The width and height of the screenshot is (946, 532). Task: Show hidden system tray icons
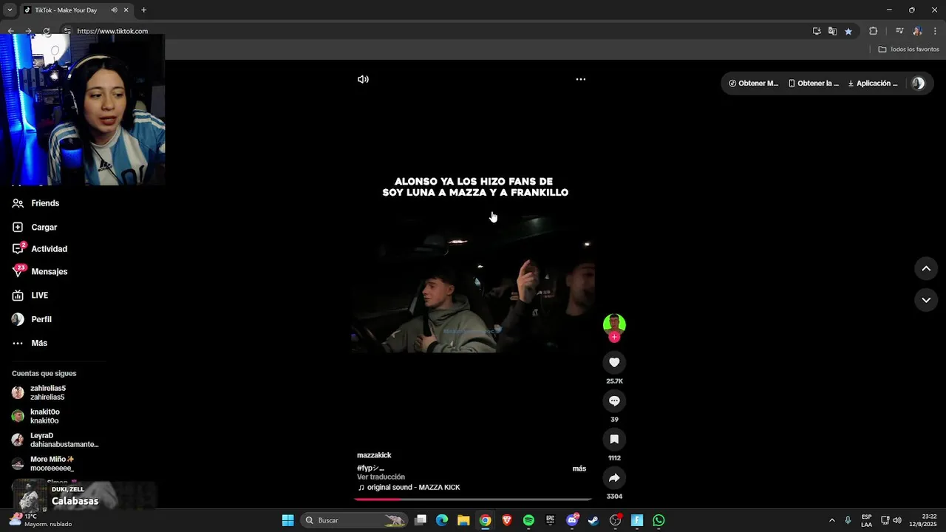tap(831, 520)
